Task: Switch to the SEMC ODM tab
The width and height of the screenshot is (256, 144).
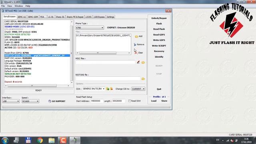Action: 33,17
